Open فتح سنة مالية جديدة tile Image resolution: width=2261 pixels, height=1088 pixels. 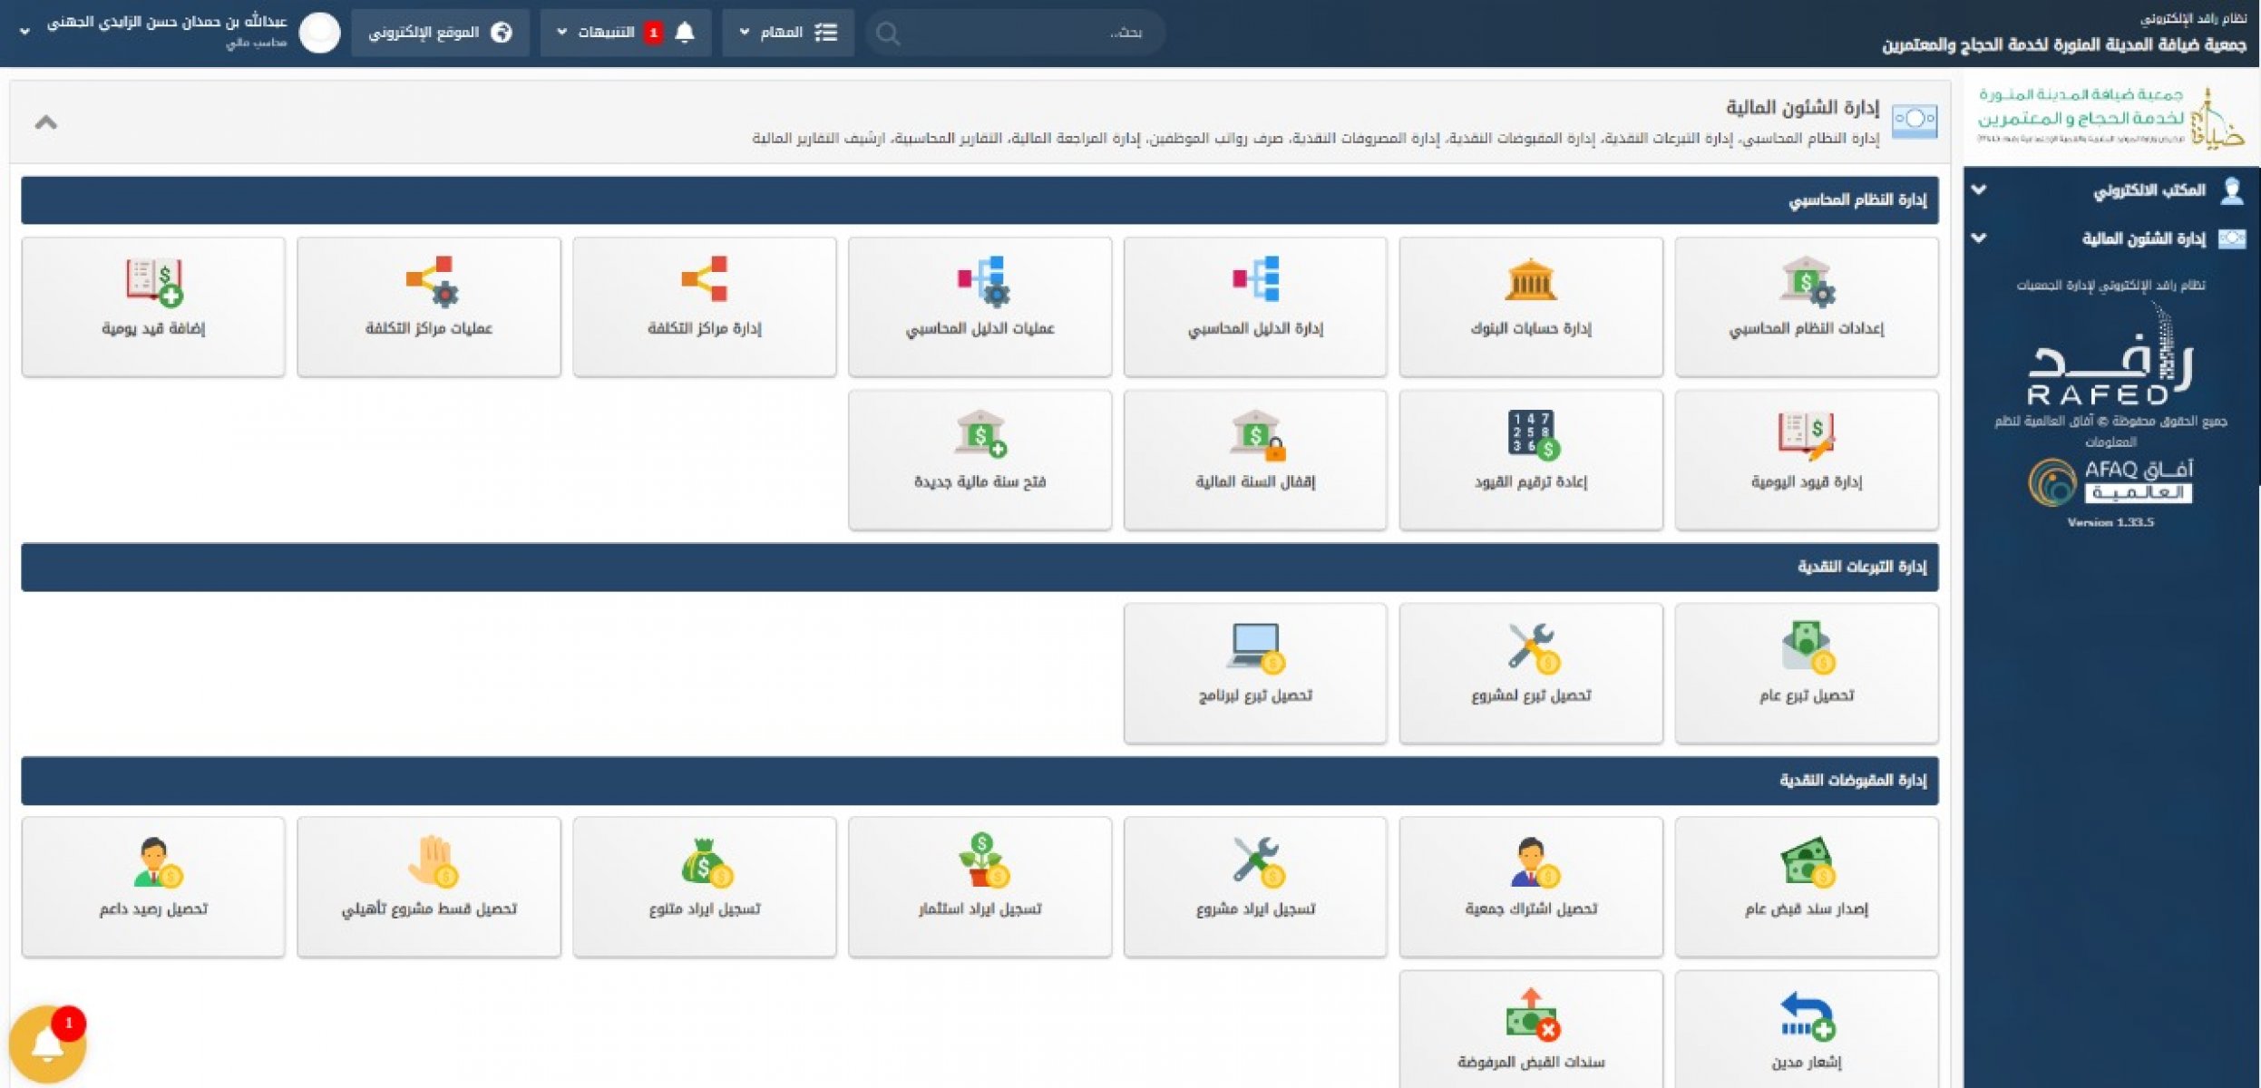pyautogui.click(x=979, y=460)
